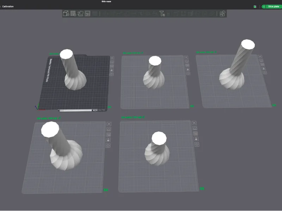Arrange objects on plate 02
282x211 pixels.
187,65
